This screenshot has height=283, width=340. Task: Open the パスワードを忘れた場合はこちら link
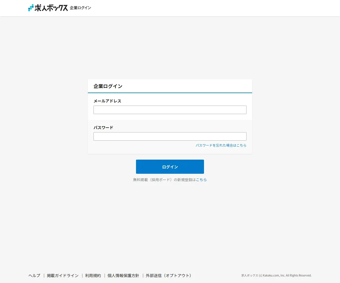(221, 145)
